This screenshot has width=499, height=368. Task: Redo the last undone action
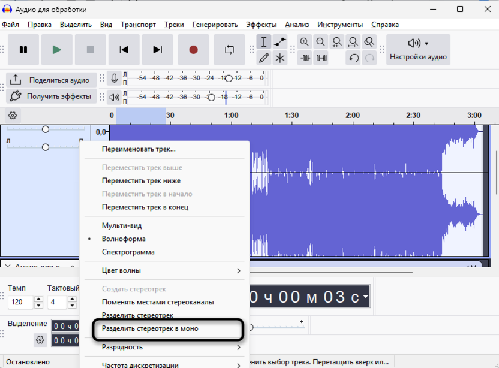(369, 58)
